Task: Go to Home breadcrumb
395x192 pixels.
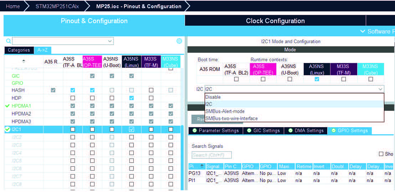Action: tap(13, 6)
